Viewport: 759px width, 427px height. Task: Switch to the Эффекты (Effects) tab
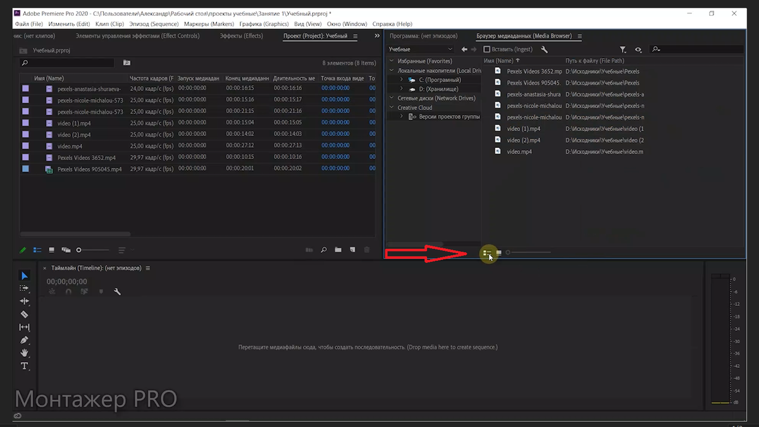coord(242,36)
